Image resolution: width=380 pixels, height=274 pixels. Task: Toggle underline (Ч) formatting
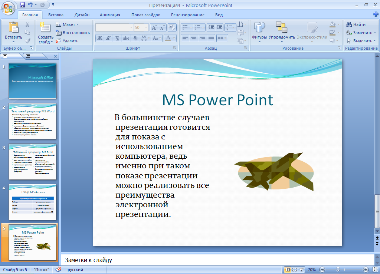coord(117,38)
